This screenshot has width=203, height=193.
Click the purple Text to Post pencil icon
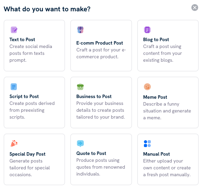coord(14,30)
